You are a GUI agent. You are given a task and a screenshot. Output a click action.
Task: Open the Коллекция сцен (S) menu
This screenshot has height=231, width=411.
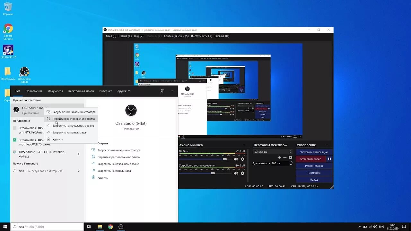click(x=176, y=36)
